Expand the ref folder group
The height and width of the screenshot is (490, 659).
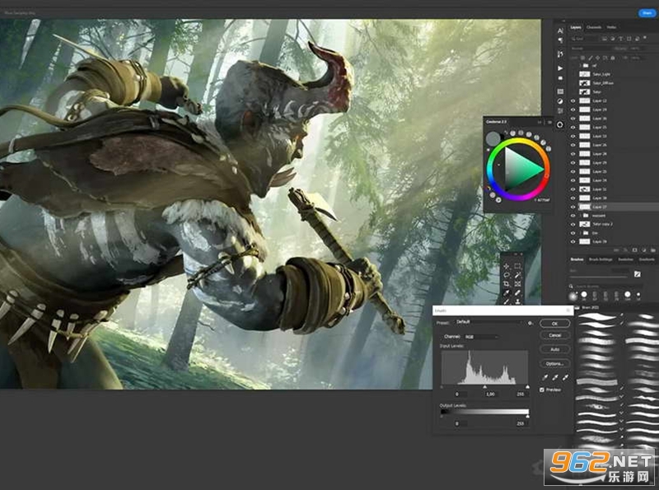click(x=580, y=66)
